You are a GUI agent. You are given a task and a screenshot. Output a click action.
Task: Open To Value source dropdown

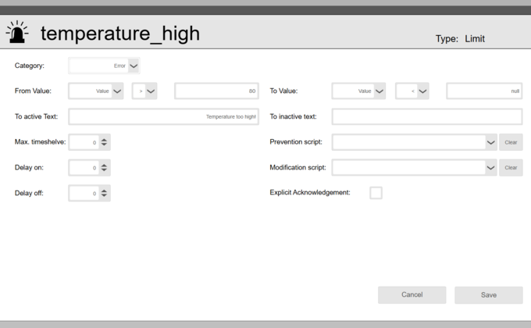(358, 91)
